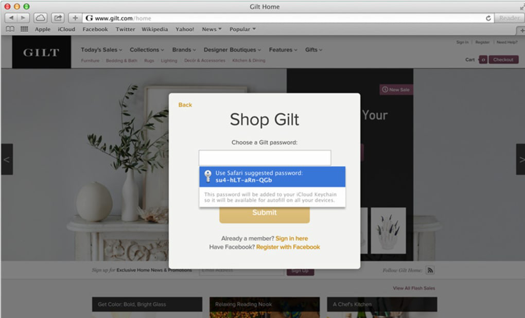This screenshot has height=318, width=525.
Task: Open the Cart item count badge
Action: pyautogui.click(x=483, y=60)
